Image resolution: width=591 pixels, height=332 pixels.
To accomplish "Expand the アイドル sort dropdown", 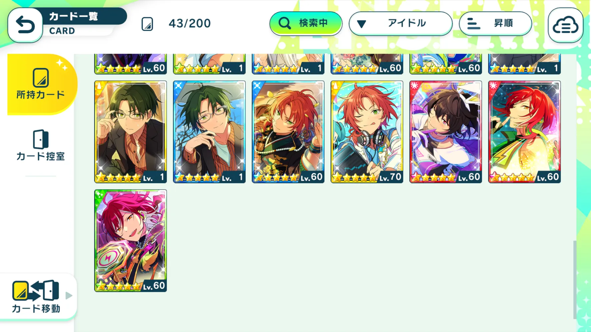I will tap(401, 24).
